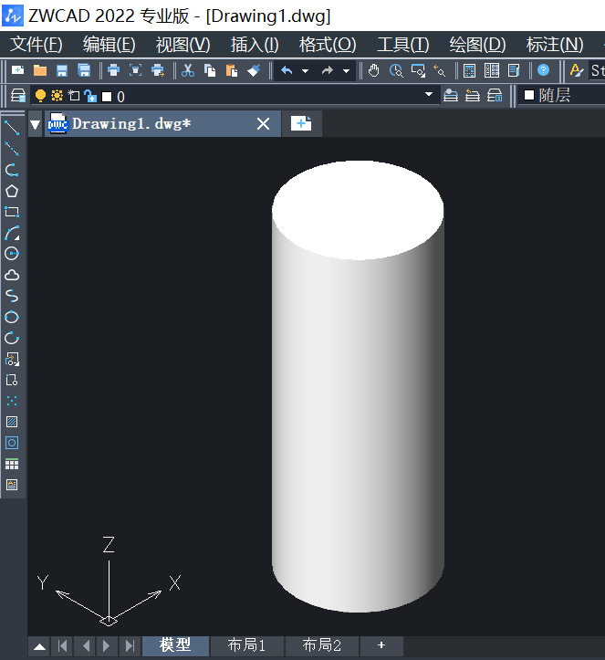
Task: Open Print Preview icon
Action: point(135,70)
